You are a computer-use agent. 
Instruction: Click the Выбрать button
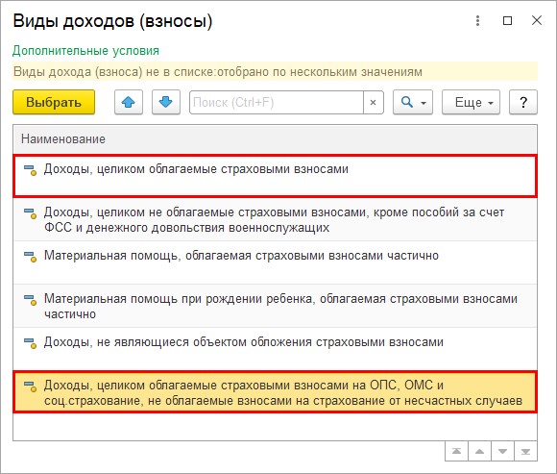click(x=54, y=103)
